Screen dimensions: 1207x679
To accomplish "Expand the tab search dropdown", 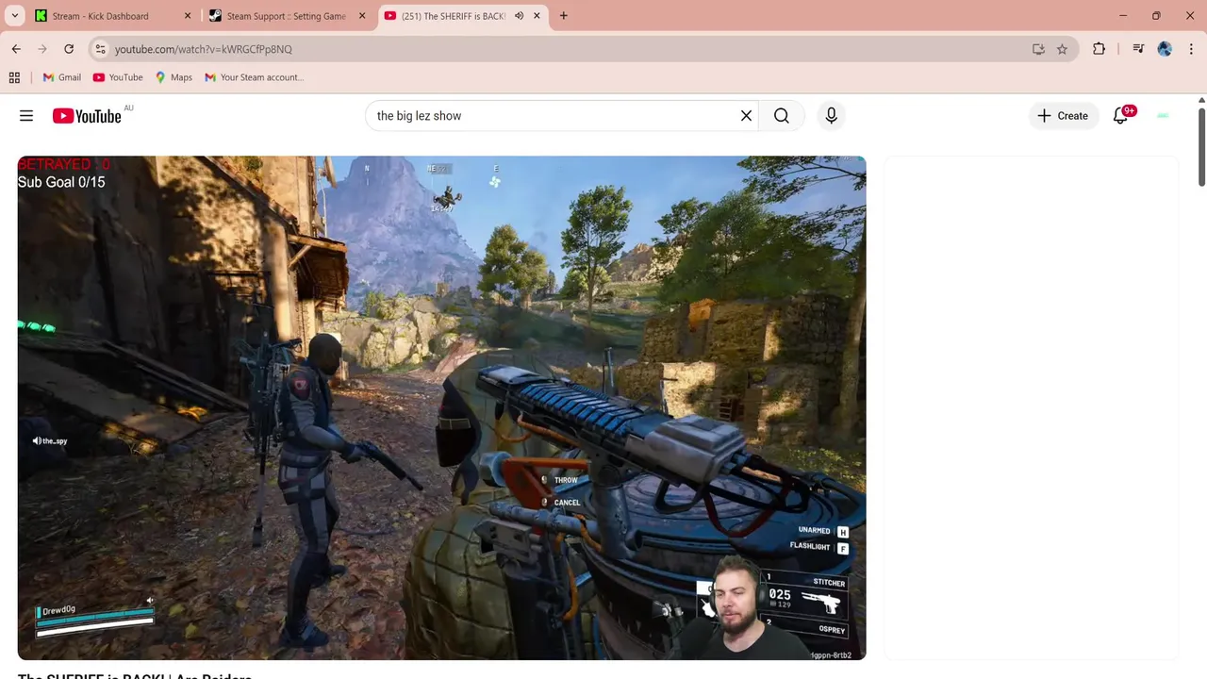I will [x=14, y=16].
